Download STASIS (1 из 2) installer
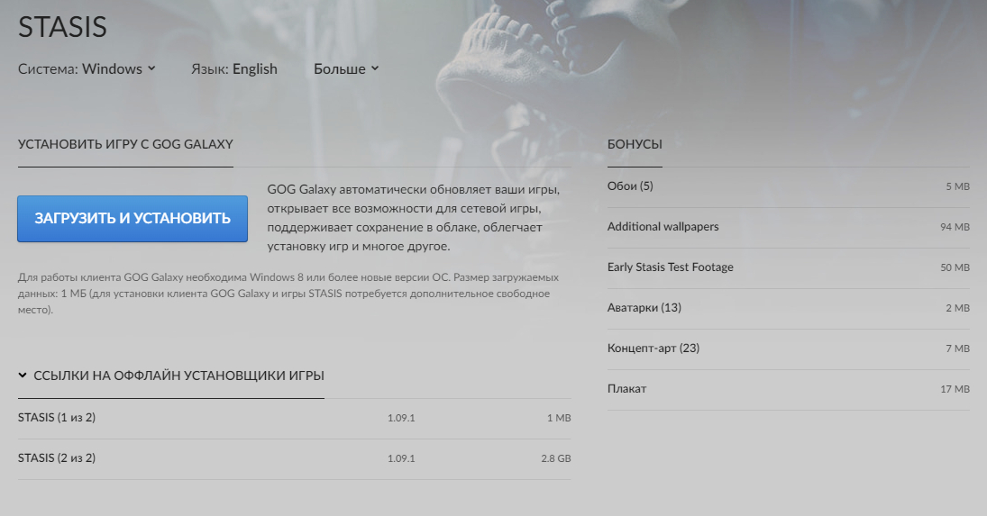The image size is (987, 516). point(294,418)
